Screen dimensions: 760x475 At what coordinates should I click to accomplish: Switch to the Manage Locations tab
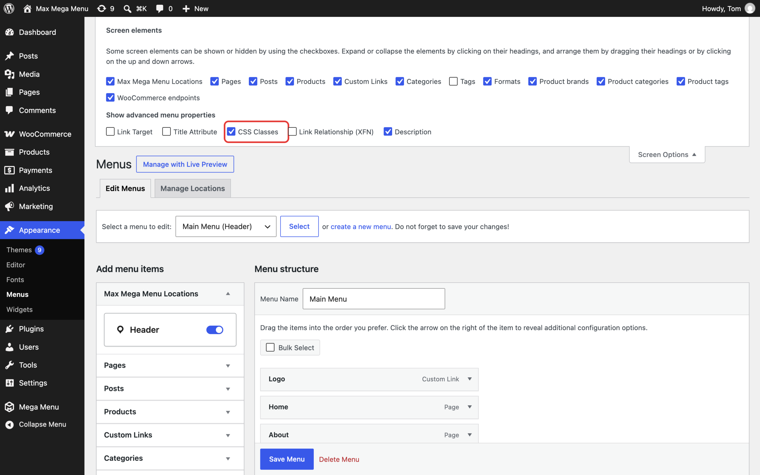tap(192, 189)
